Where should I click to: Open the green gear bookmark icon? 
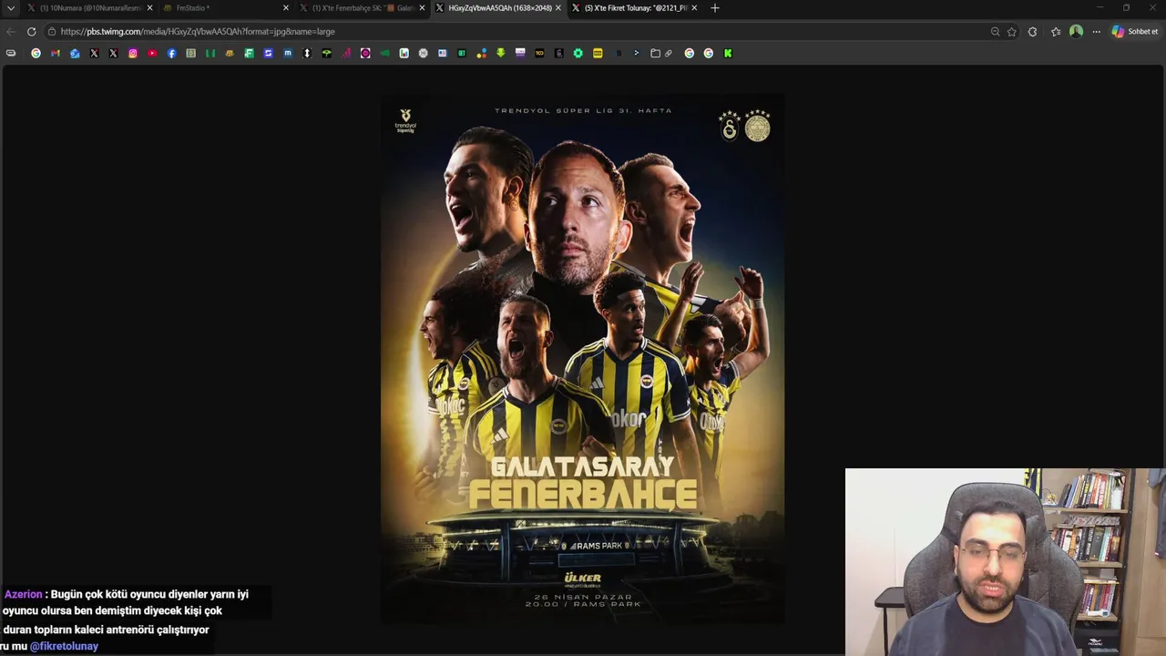[578, 53]
